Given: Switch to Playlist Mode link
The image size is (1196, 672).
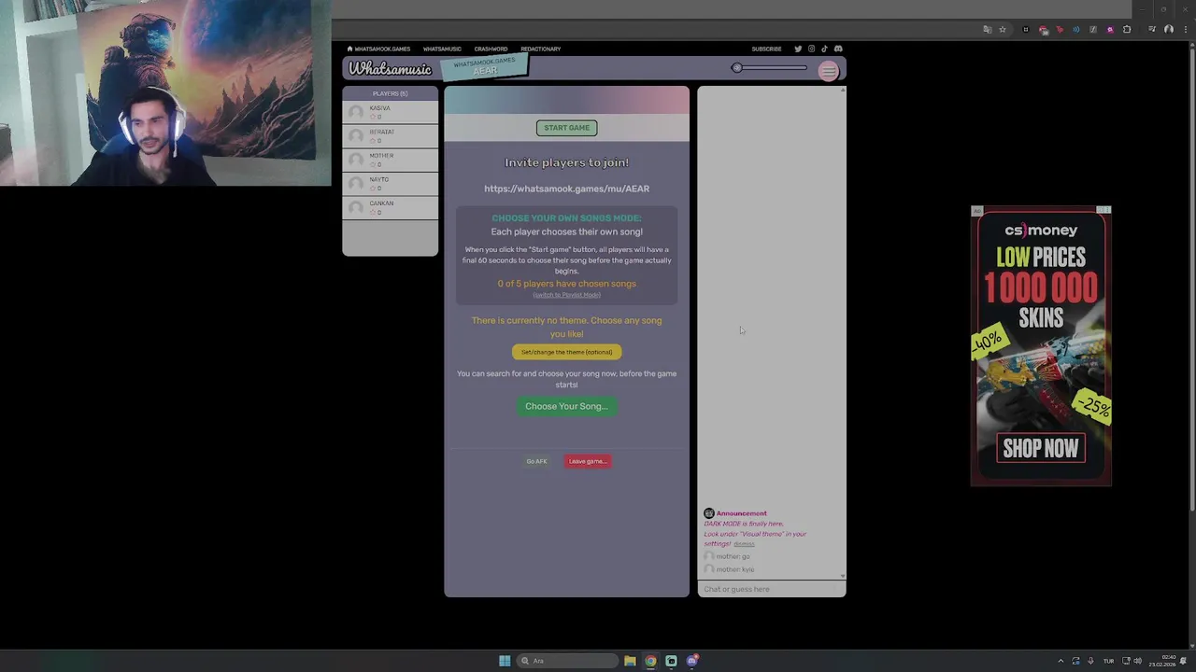Looking at the screenshot, I should (x=566, y=295).
